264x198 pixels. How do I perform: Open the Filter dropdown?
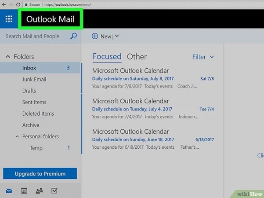coord(203,57)
